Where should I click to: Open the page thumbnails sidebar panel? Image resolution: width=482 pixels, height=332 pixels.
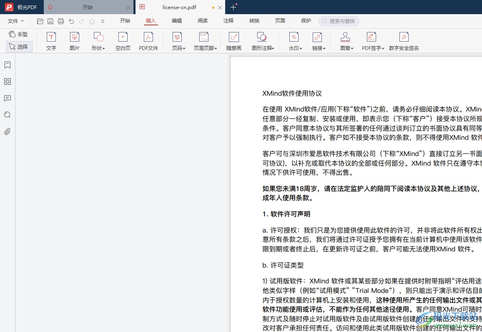tap(8, 82)
